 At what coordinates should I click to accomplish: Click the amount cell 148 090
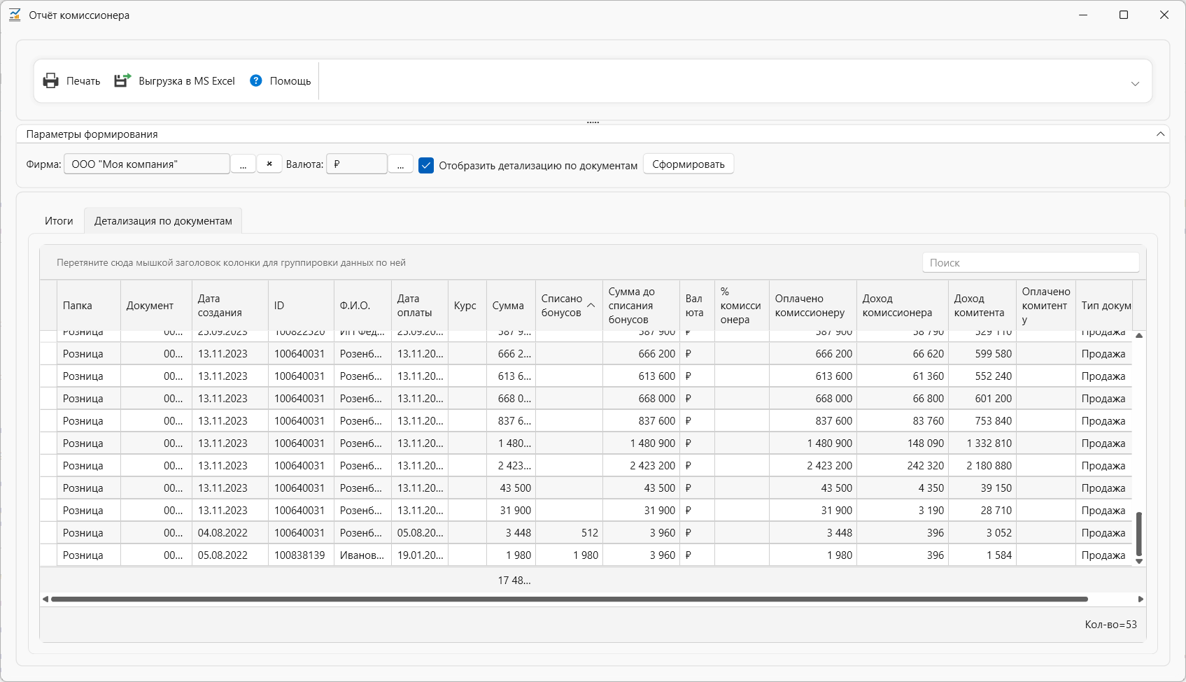pos(903,443)
